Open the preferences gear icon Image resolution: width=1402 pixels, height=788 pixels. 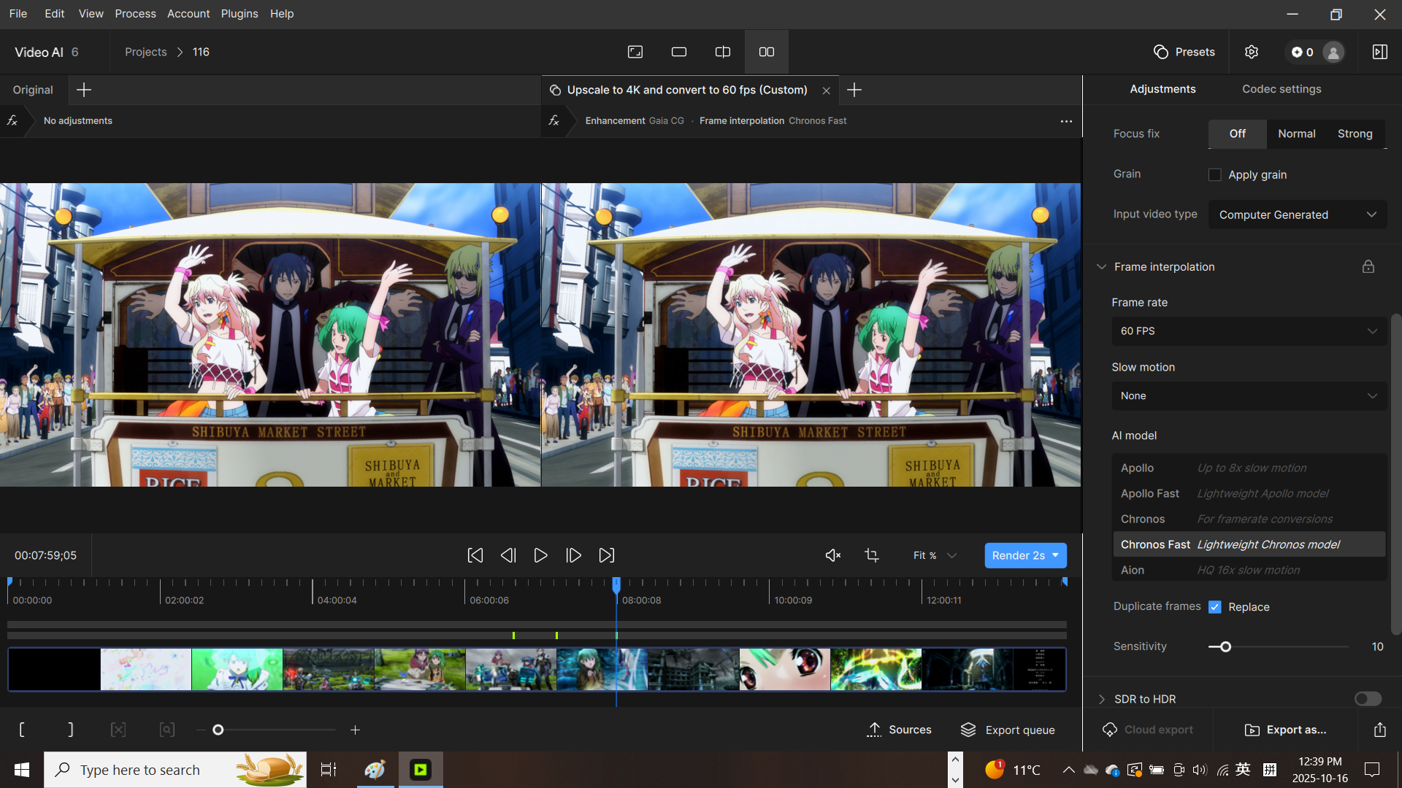(x=1252, y=52)
